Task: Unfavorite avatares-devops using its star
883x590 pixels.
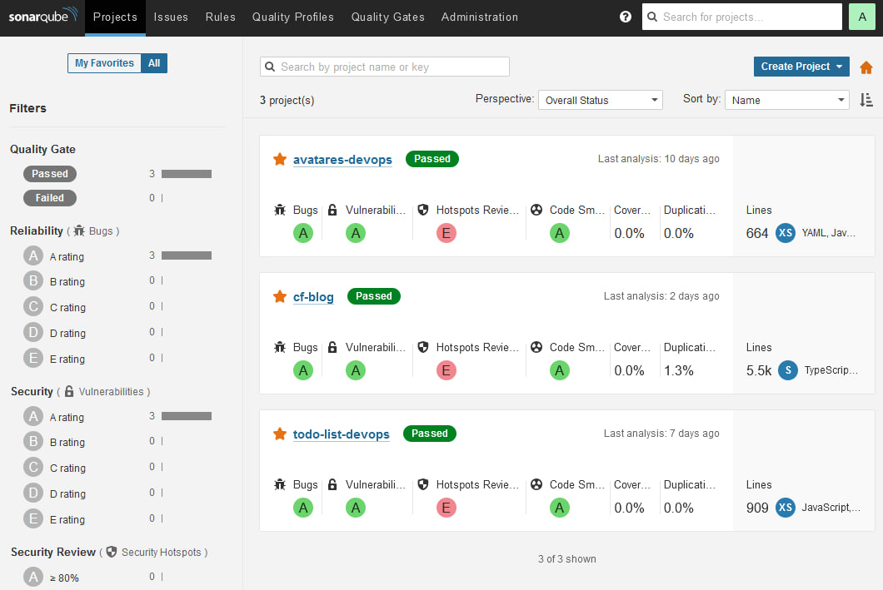Action: point(280,159)
